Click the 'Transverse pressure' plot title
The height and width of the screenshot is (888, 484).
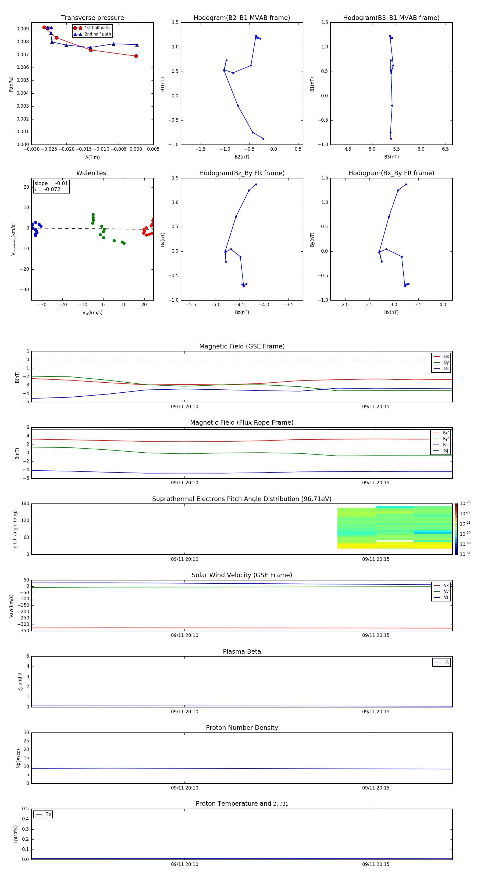(x=92, y=18)
